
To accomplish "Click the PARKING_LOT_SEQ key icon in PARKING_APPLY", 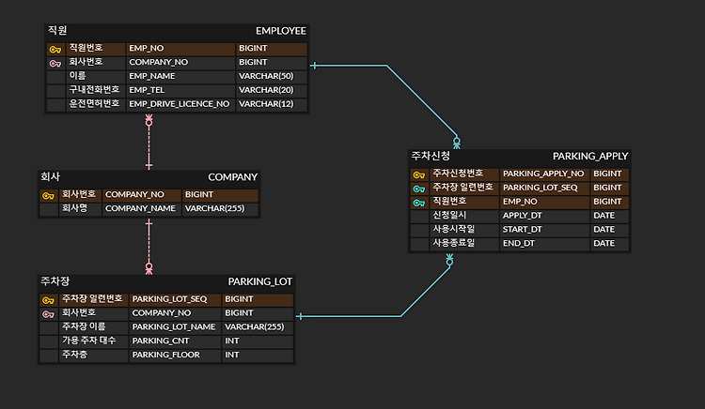I will point(419,189).
